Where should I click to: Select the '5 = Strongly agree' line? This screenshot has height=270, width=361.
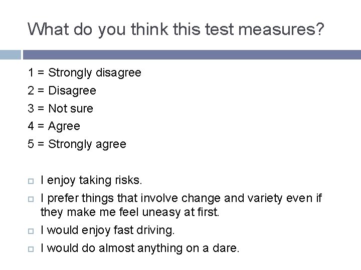click(77, 144)
